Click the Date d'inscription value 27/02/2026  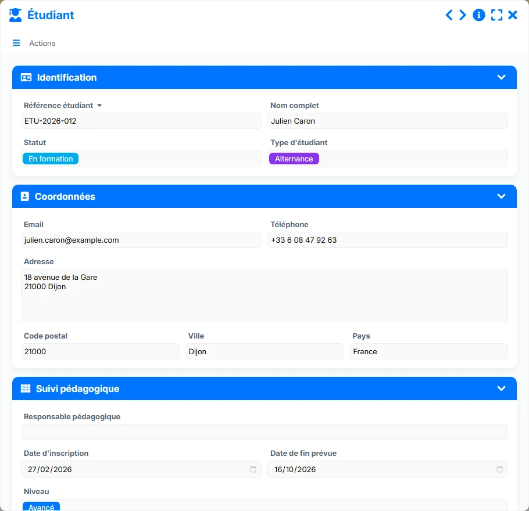49,470
